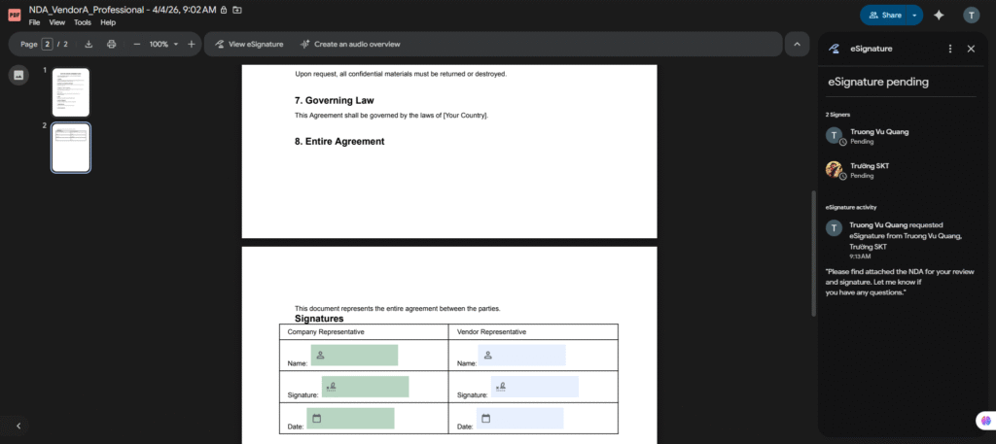Viewport: 996px width, 444px height.
Task: Print the document using the printer icon
Action: (x=112, y=44)
